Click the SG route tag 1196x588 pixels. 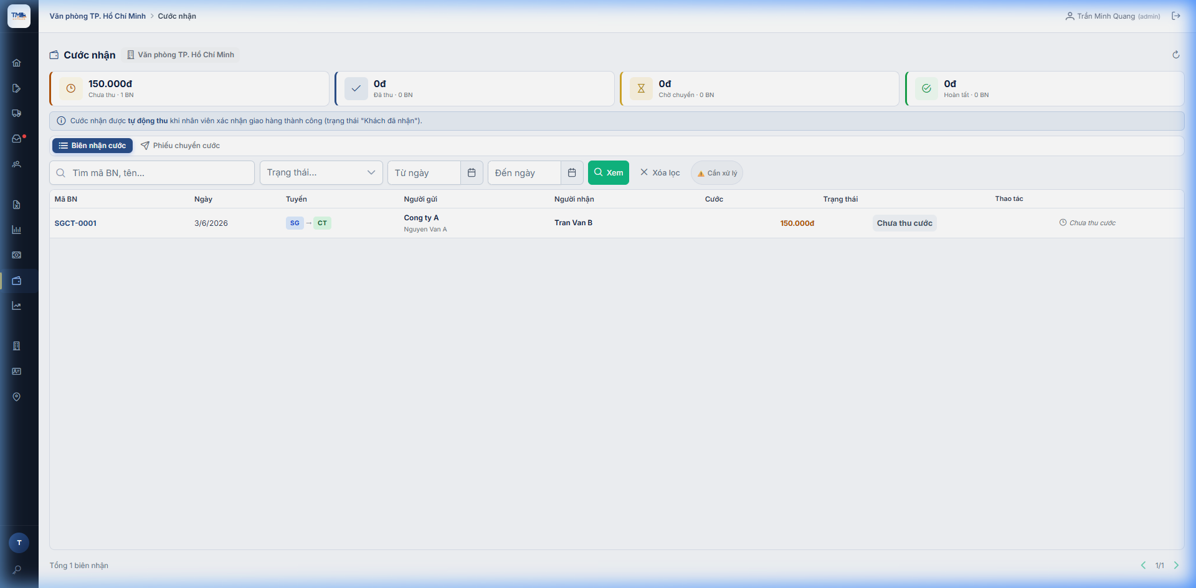tap(295, 223)
